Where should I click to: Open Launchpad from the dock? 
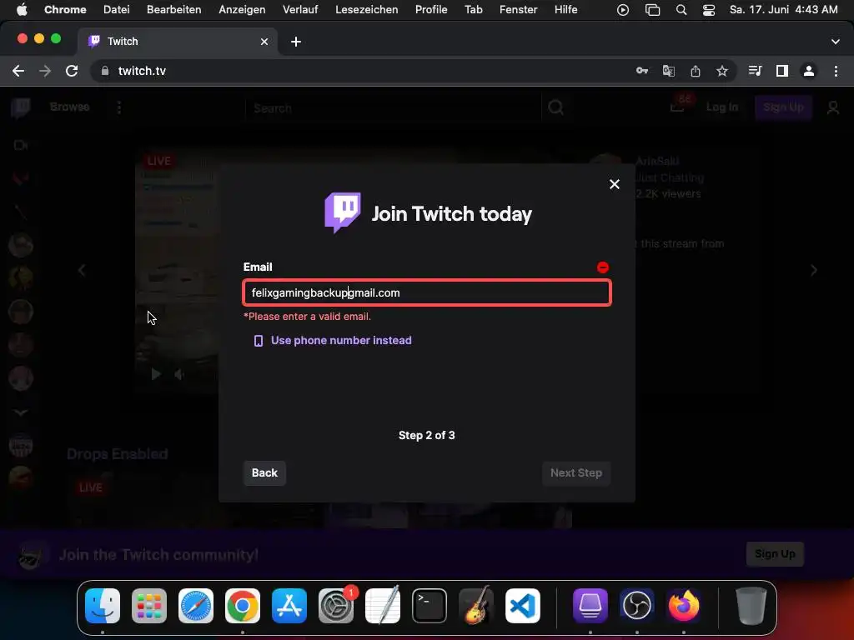[x=149, y=606]
